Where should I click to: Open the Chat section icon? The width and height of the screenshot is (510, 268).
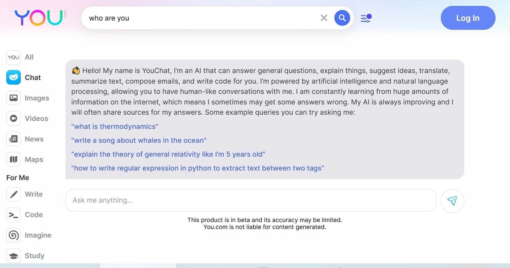[13, 77]
